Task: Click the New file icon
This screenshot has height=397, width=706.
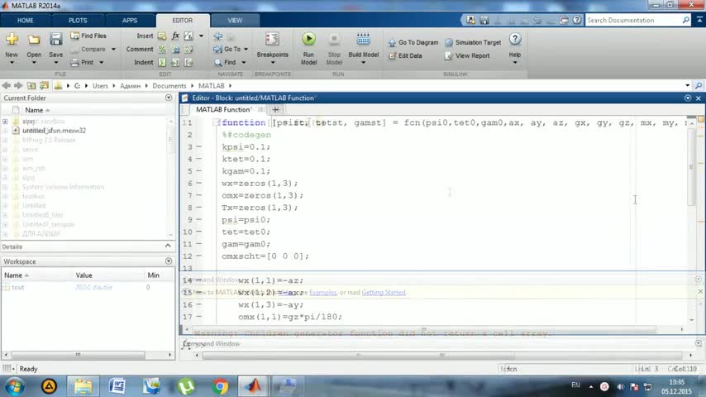Action: click(x=12, y=40)
